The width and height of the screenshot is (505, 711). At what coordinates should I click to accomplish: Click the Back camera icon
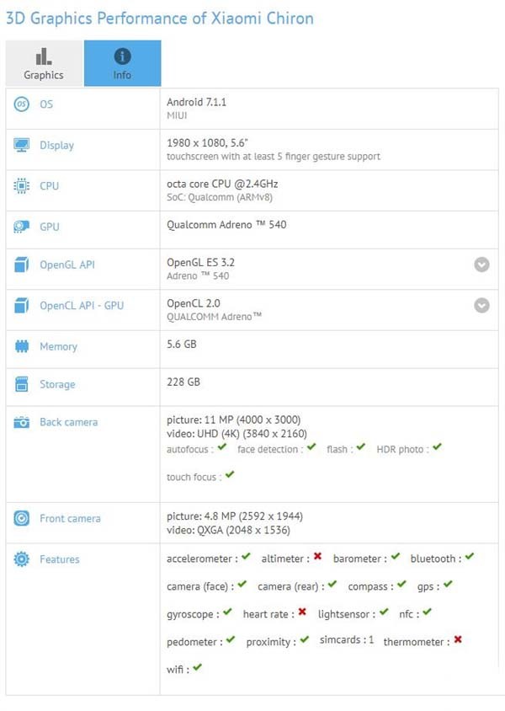tap(21, 422)
